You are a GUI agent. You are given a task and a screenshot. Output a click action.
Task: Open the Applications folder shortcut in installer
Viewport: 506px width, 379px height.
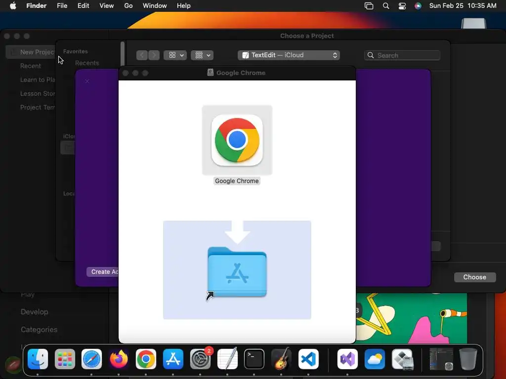[237, 272]
